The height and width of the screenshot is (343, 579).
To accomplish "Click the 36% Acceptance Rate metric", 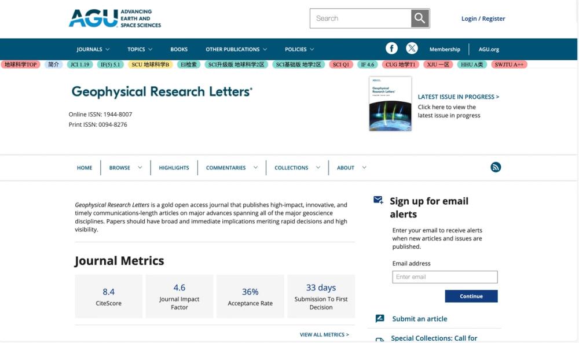I will click(250, 297).
